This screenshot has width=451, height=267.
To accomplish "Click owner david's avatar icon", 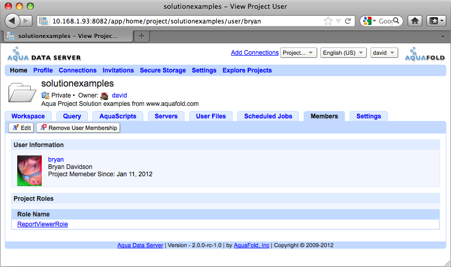I will [105, 95].
